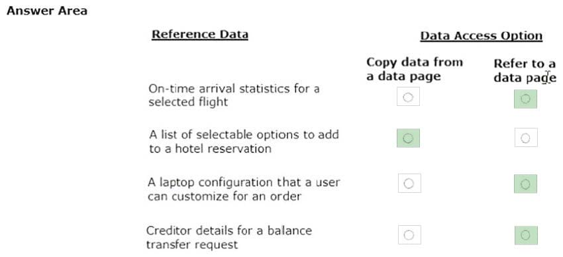Viewport: 563px width, 257px height.
Task: Click the 'On-time arrival statistics for a' text line
Action: tap(234, 88)
